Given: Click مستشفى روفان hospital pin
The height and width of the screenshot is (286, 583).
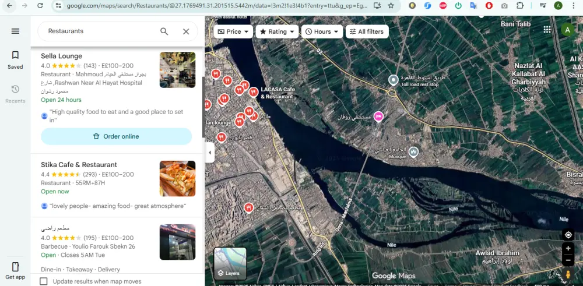Looking at the screenshot, I should point(378,116).
